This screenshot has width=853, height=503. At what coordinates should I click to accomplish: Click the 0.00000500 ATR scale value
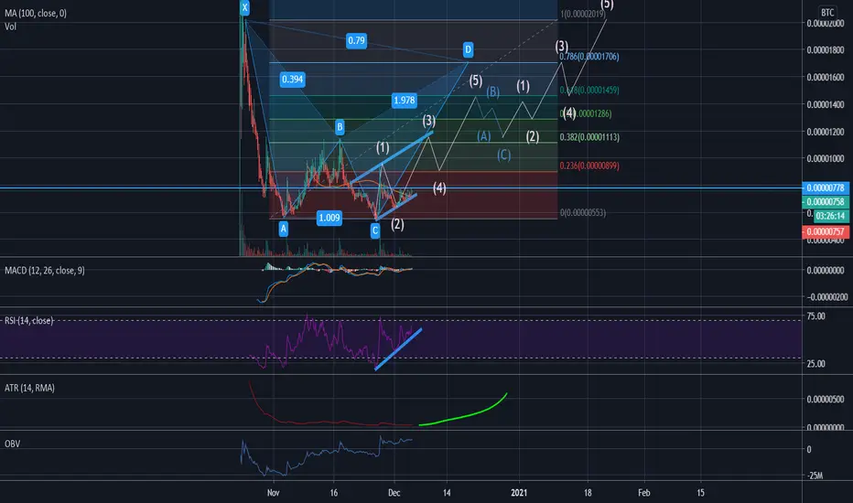pyautogui.click(x=826, y=399)
